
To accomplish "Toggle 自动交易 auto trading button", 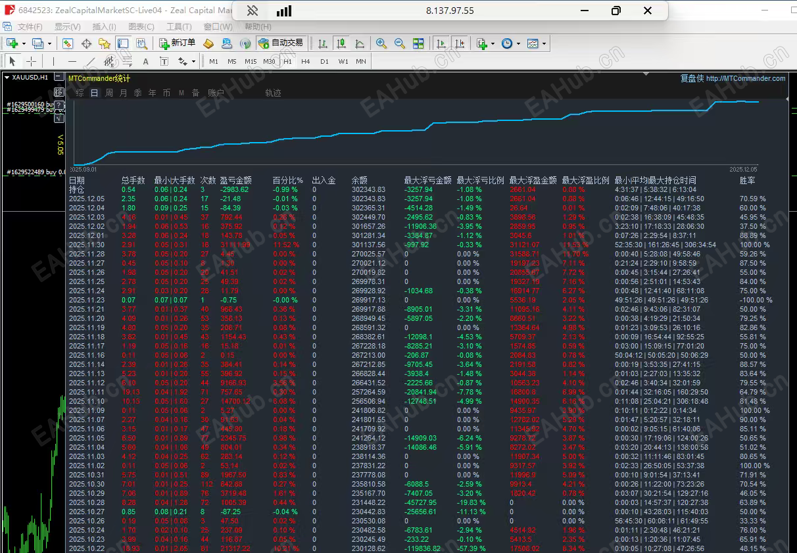I will tap(281, 43).
